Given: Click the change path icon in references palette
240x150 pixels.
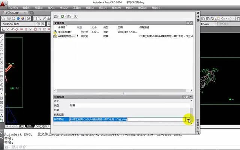Looking at the screenshot, I should 69,16.
